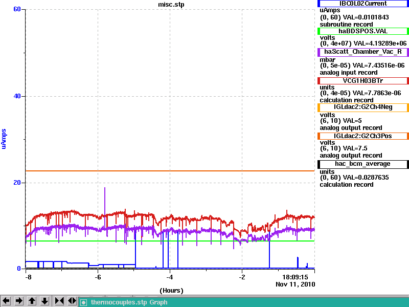Click the zoom-in inward arrows button

(59, 301)
